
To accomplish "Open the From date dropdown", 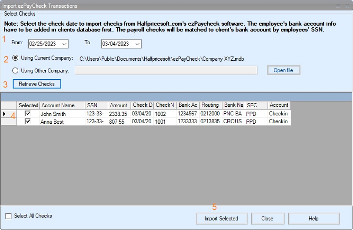I will point(64,44).
